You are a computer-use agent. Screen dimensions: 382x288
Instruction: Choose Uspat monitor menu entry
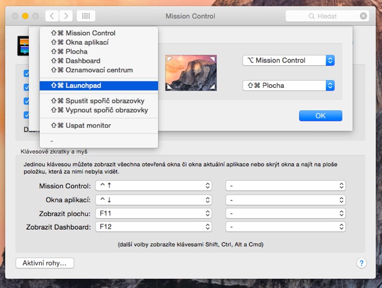point(98,126)
